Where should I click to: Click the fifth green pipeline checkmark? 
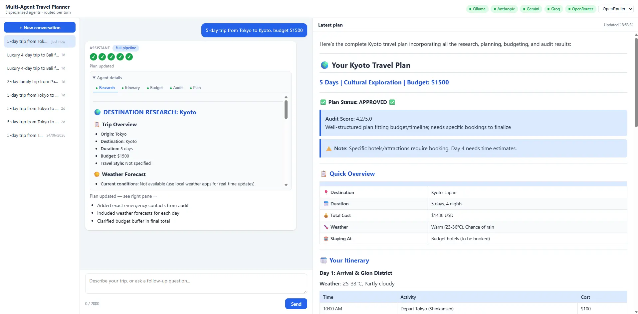coord(129,57)
